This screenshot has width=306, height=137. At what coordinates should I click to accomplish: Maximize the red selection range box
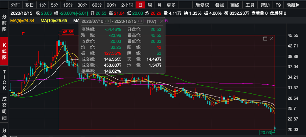[265, 39]
